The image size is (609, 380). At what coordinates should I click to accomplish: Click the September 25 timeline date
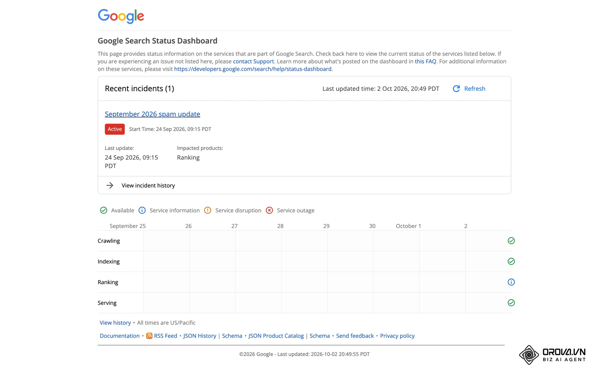[x=128, y=226]
